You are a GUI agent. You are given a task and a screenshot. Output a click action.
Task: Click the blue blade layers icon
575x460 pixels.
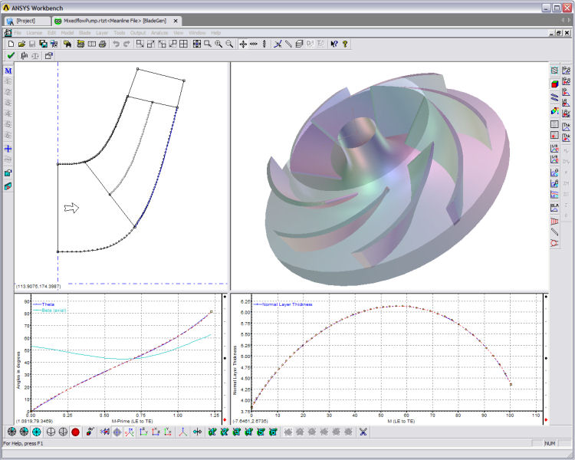pos(555,97)
